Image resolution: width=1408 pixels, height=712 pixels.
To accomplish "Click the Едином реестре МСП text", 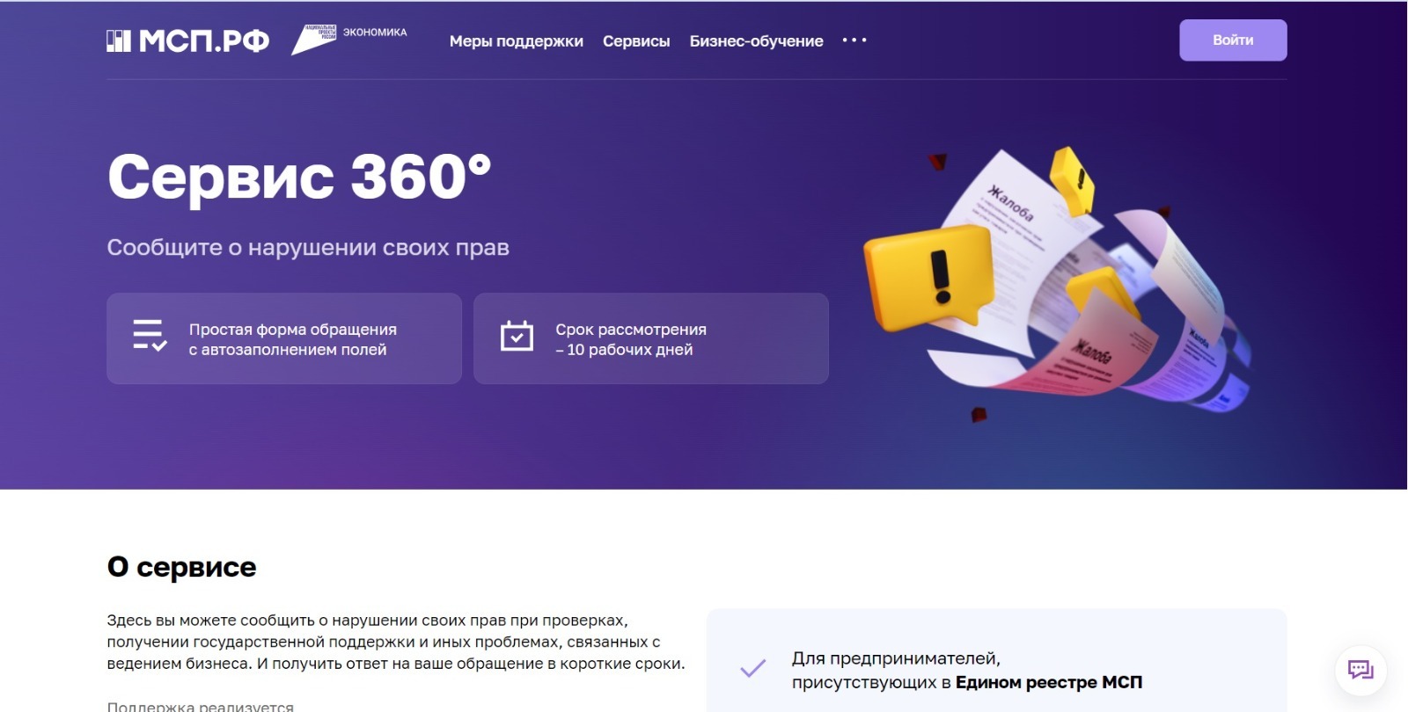I will [1049, 682].
